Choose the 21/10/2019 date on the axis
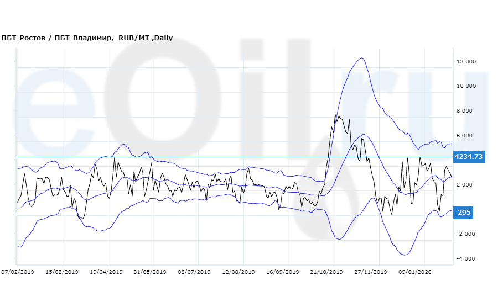The width and height of the screenshot is (503, 281). click(327, 272)
